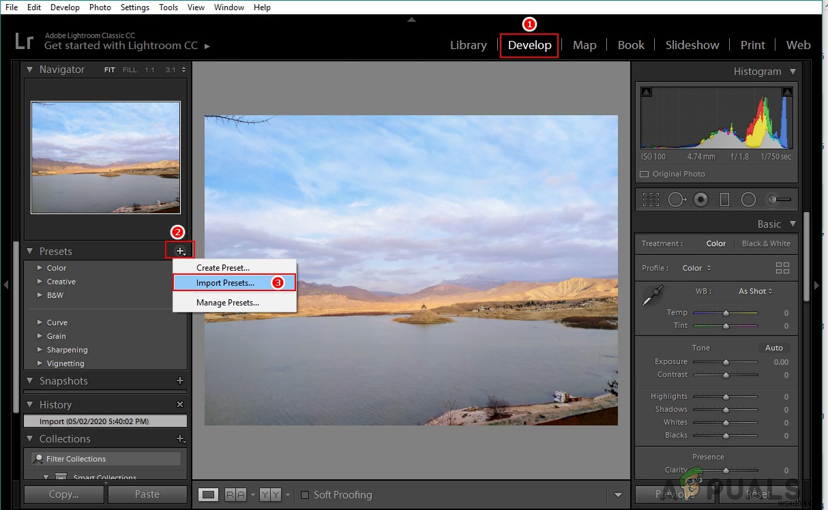This screenshot has height=510, width=828.
Task: Set Navigator zoom to 1:1
Action: pos(149,70)
